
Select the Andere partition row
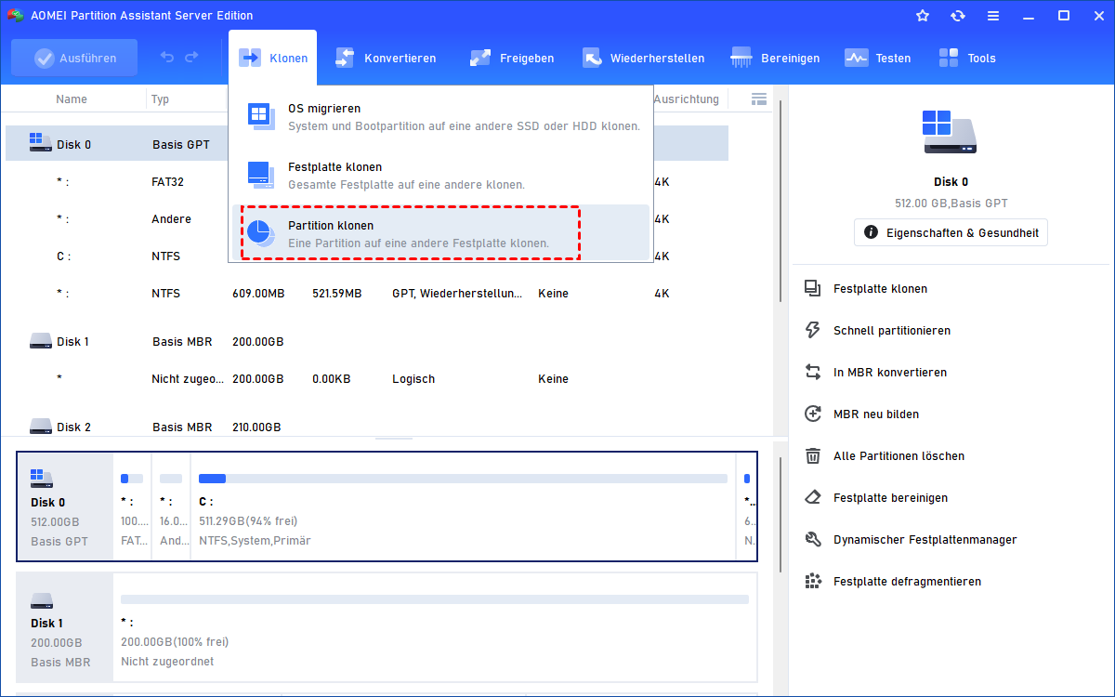pyautogui.click(x=367, y=218)
